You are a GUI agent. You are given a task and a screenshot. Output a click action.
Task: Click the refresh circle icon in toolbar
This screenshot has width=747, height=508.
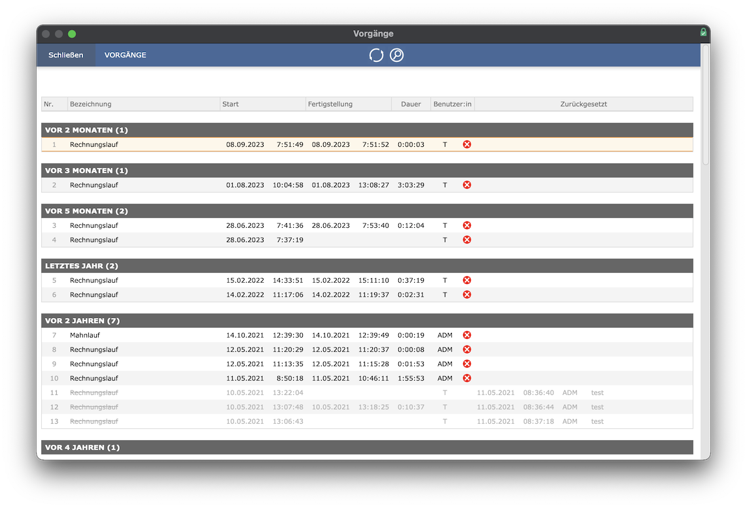point(376,56)
